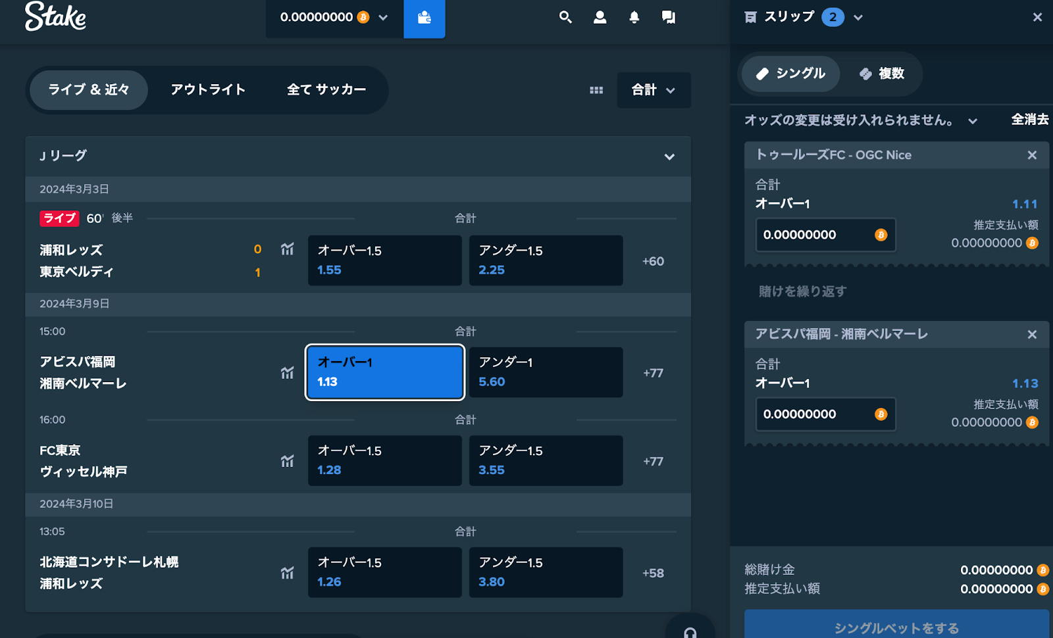Select アンダー1.5 at 2.25 odds

pyautogui.click(x=546, y=260)
